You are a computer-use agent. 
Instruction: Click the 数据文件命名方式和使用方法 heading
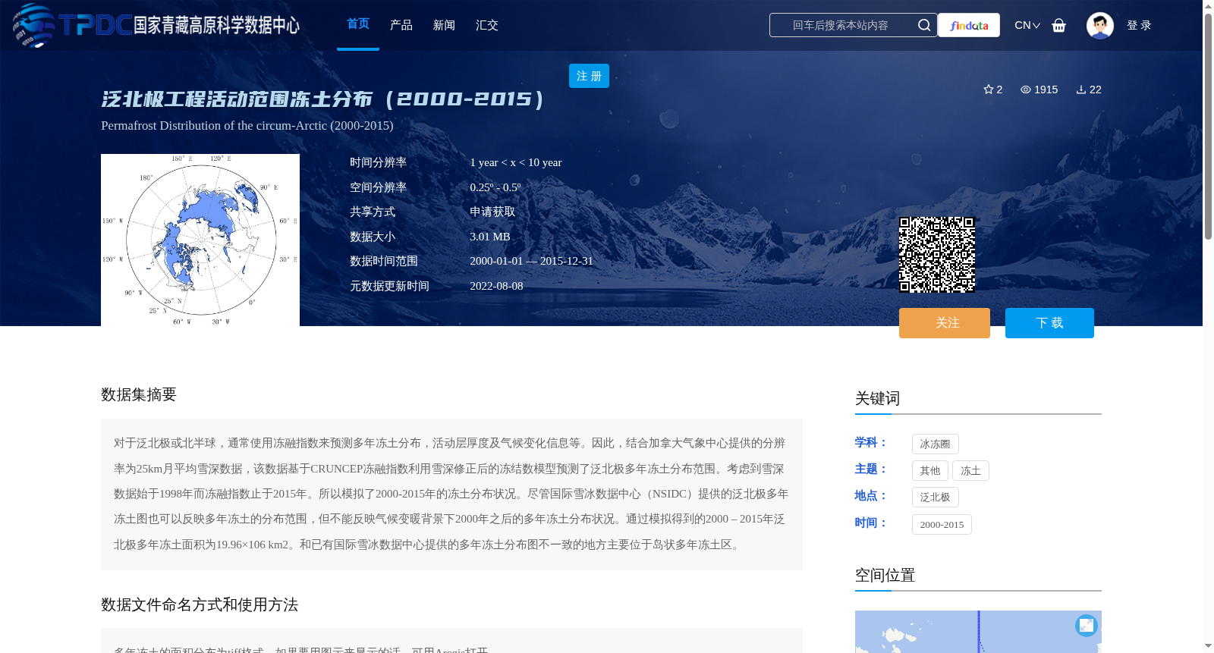(x=200, y=604)
